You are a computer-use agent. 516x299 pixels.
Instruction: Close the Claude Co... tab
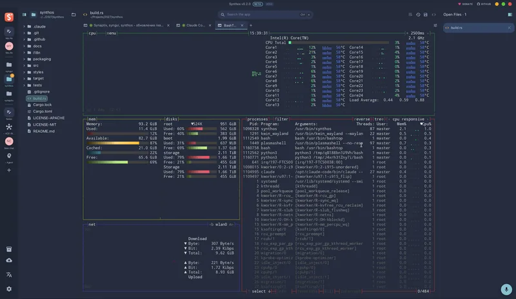(210, 25)
